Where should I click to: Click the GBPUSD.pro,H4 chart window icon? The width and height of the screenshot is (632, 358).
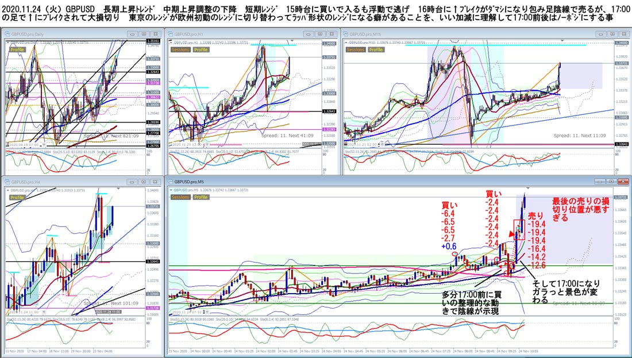pos(7,182)
